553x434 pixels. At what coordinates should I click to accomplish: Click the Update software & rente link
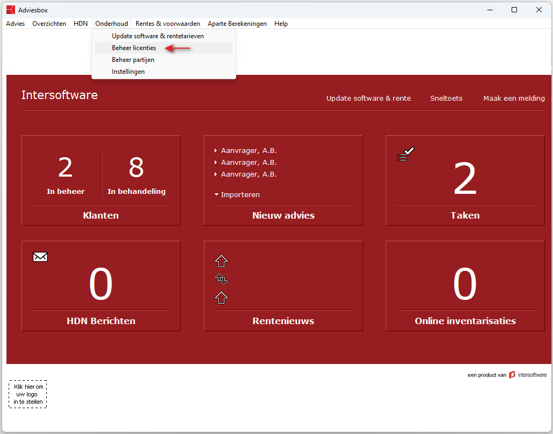coord(368,98)
